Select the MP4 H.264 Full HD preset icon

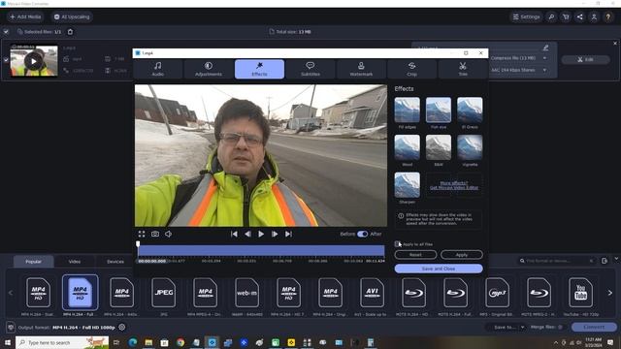pyautogui.click(x=80, y=293)
